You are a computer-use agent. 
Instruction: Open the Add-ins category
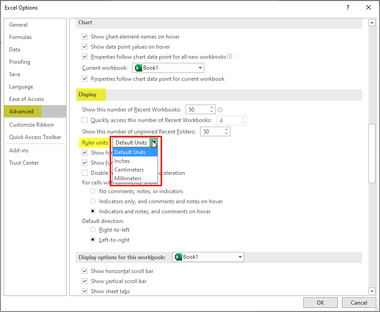point(35,150)
